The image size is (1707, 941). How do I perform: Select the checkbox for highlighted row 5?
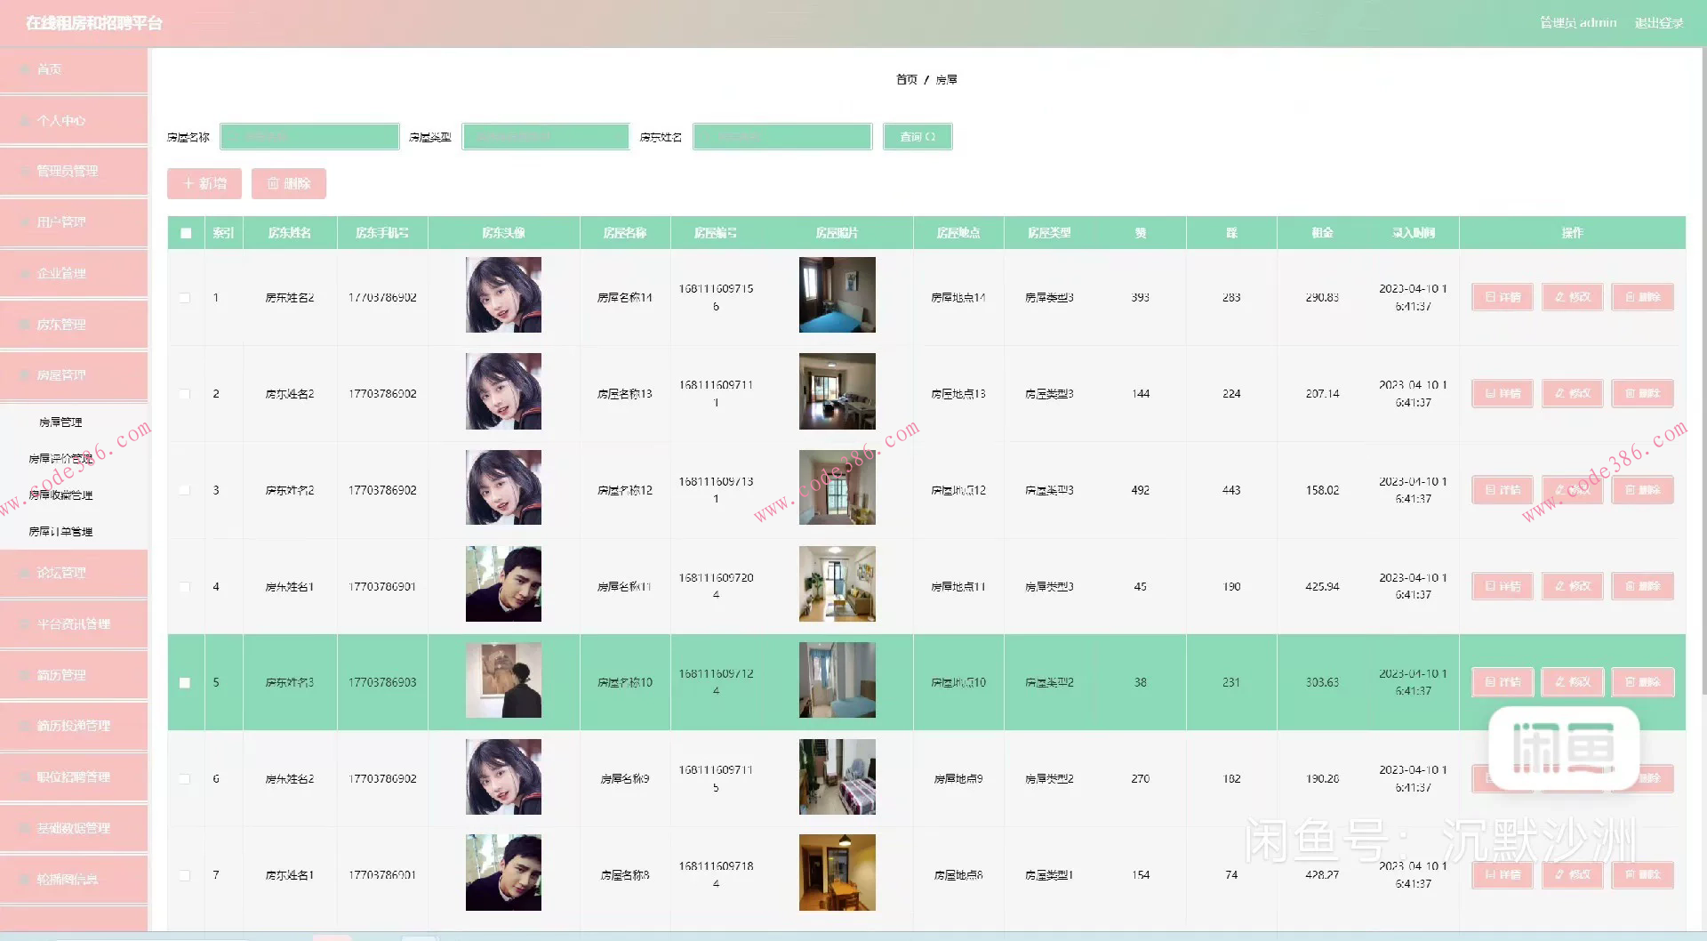[x=185, y=683]
